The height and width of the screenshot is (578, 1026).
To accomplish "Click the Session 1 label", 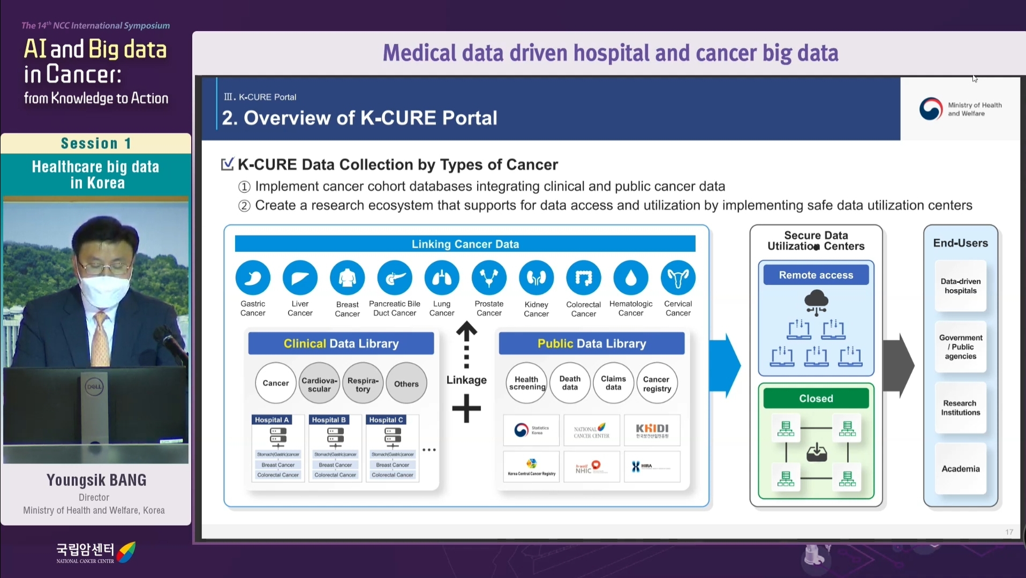I will (x=96, y=143).
